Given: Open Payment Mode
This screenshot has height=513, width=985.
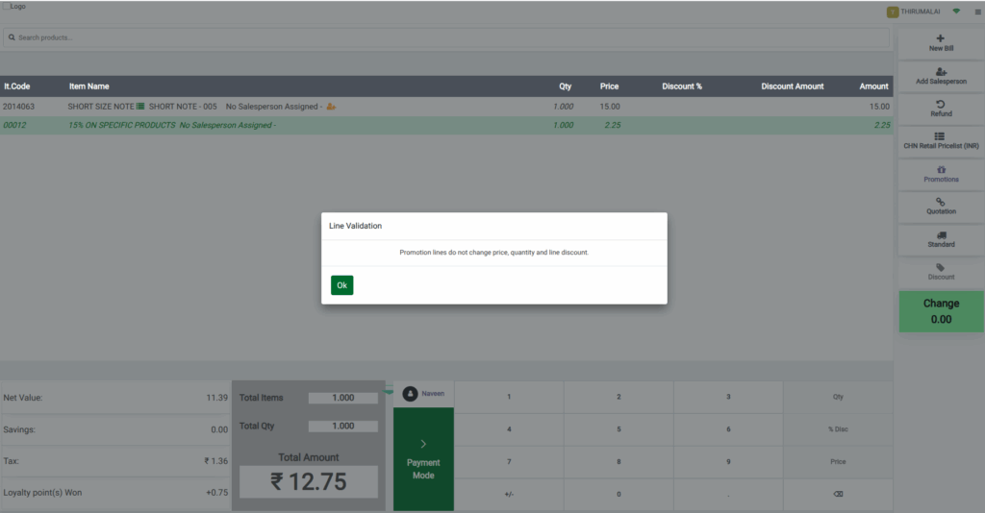Looking at the screenshot, I should click(423, 459).
